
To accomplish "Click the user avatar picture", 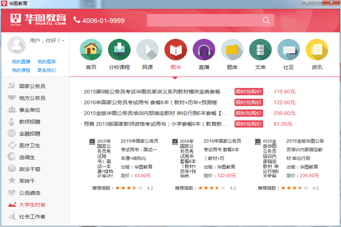I will [x=16, y=45].
